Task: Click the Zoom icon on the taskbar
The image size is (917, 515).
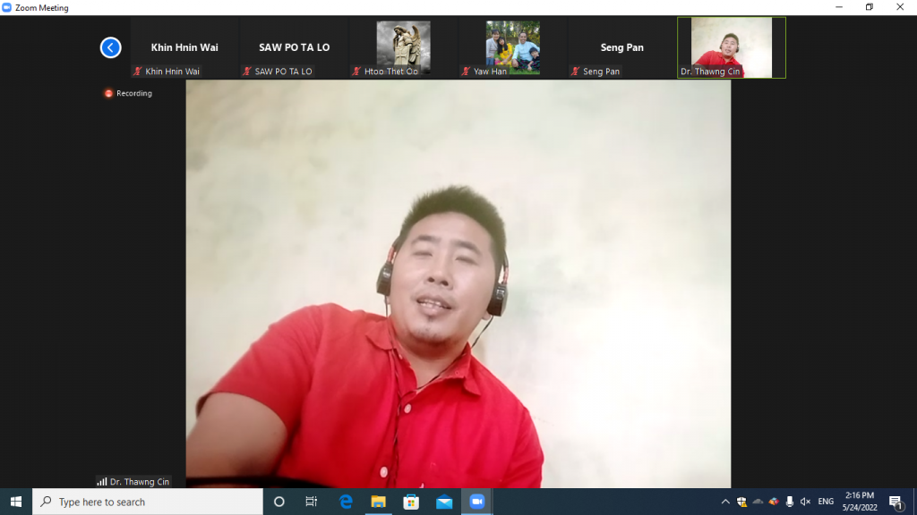Action: [477, 502]
